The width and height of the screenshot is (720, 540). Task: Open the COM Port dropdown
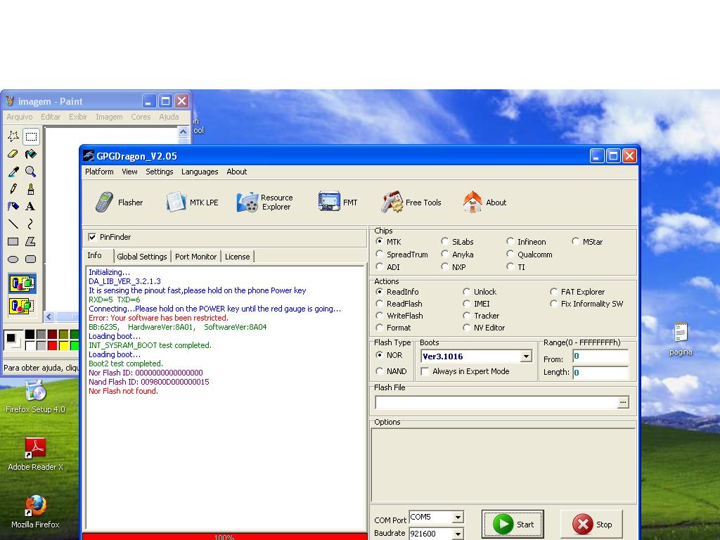click(458, 517)
